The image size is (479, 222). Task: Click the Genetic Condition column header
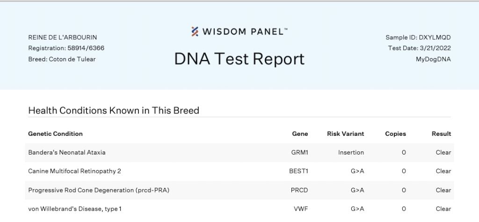pos(55,134)
